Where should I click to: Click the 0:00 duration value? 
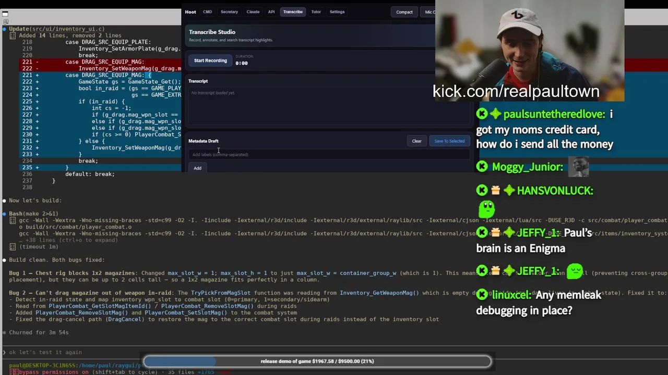(242, 63)
